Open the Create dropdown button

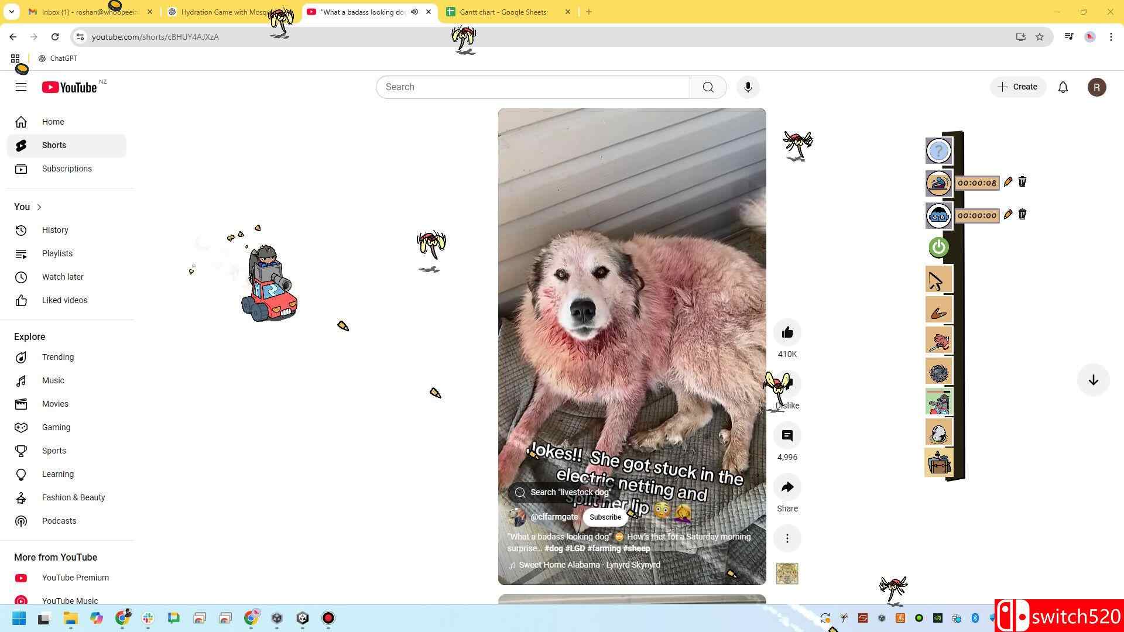click(1017, 87)
